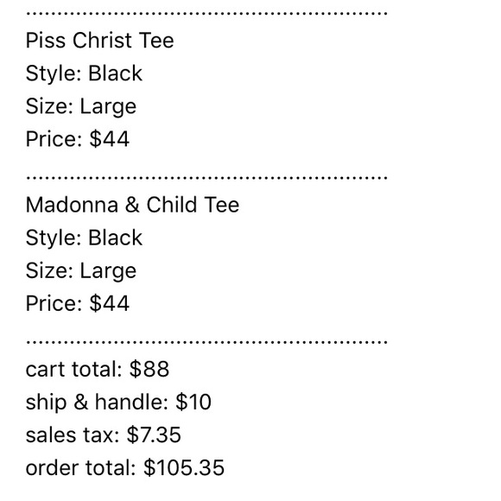Click the ampersand in Madonna & Child Tee
The image size is (501, 501).
(132, 205)
